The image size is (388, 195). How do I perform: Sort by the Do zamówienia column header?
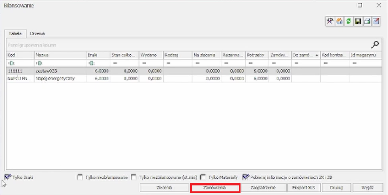click(304, 55)
